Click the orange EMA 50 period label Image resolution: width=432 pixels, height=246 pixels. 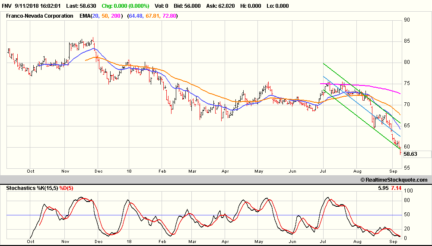105,16
